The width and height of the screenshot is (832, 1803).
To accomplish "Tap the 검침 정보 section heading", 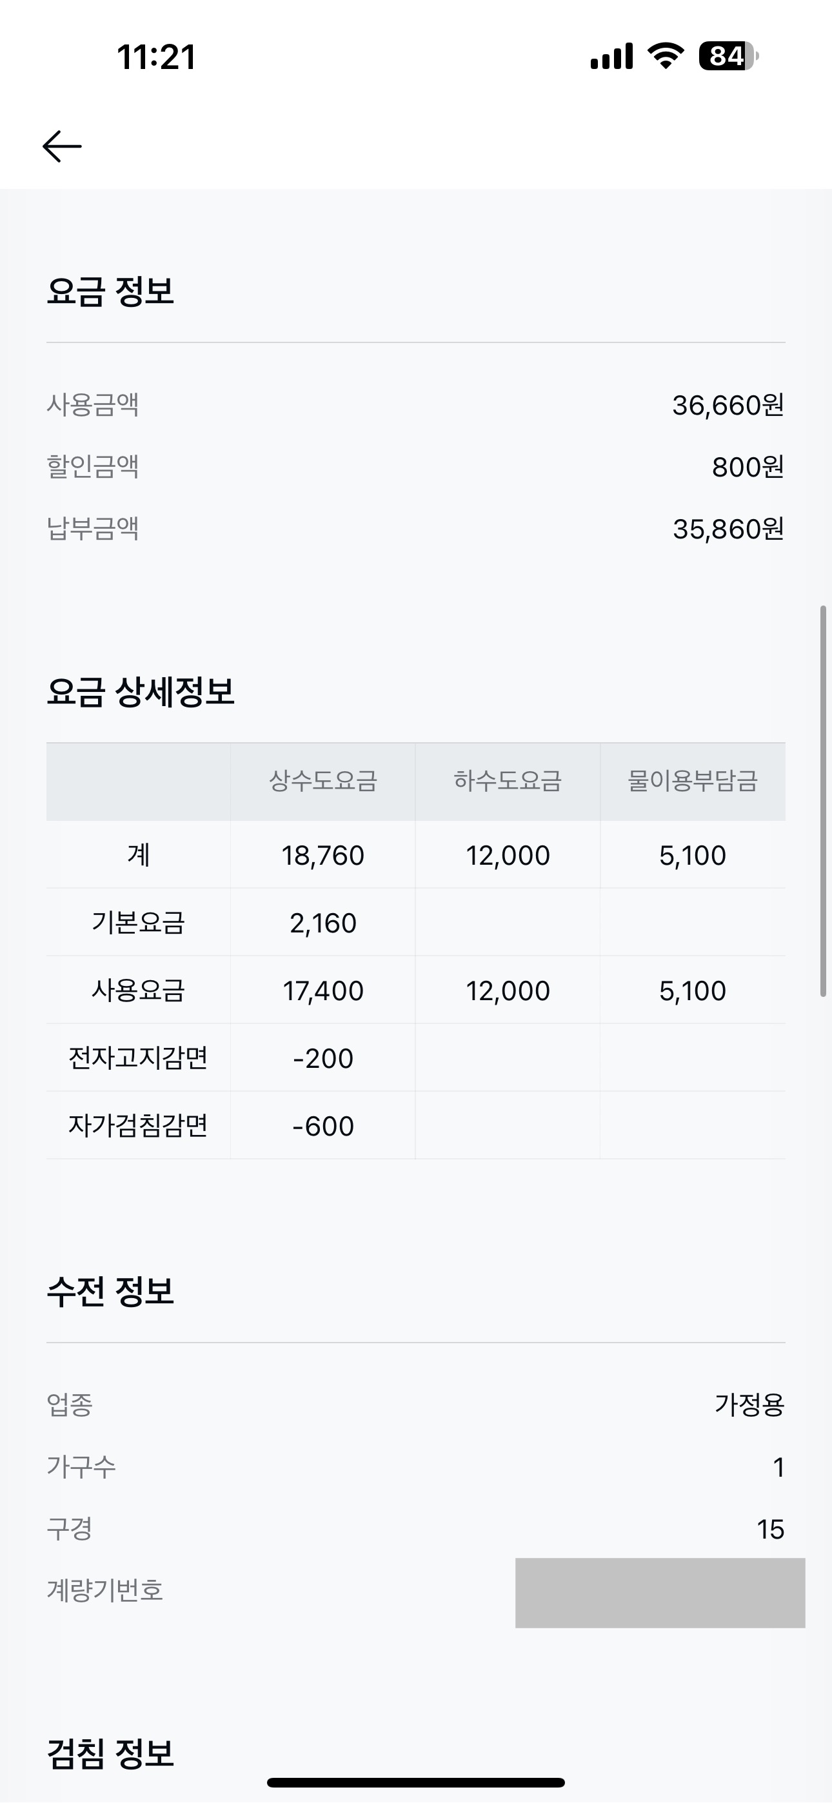I will click(x=110, y=1753).
